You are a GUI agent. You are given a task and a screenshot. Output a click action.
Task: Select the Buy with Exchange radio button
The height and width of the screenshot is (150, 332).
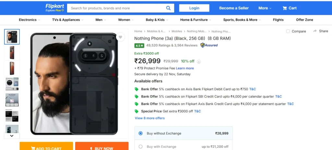(x=140, y=147)
